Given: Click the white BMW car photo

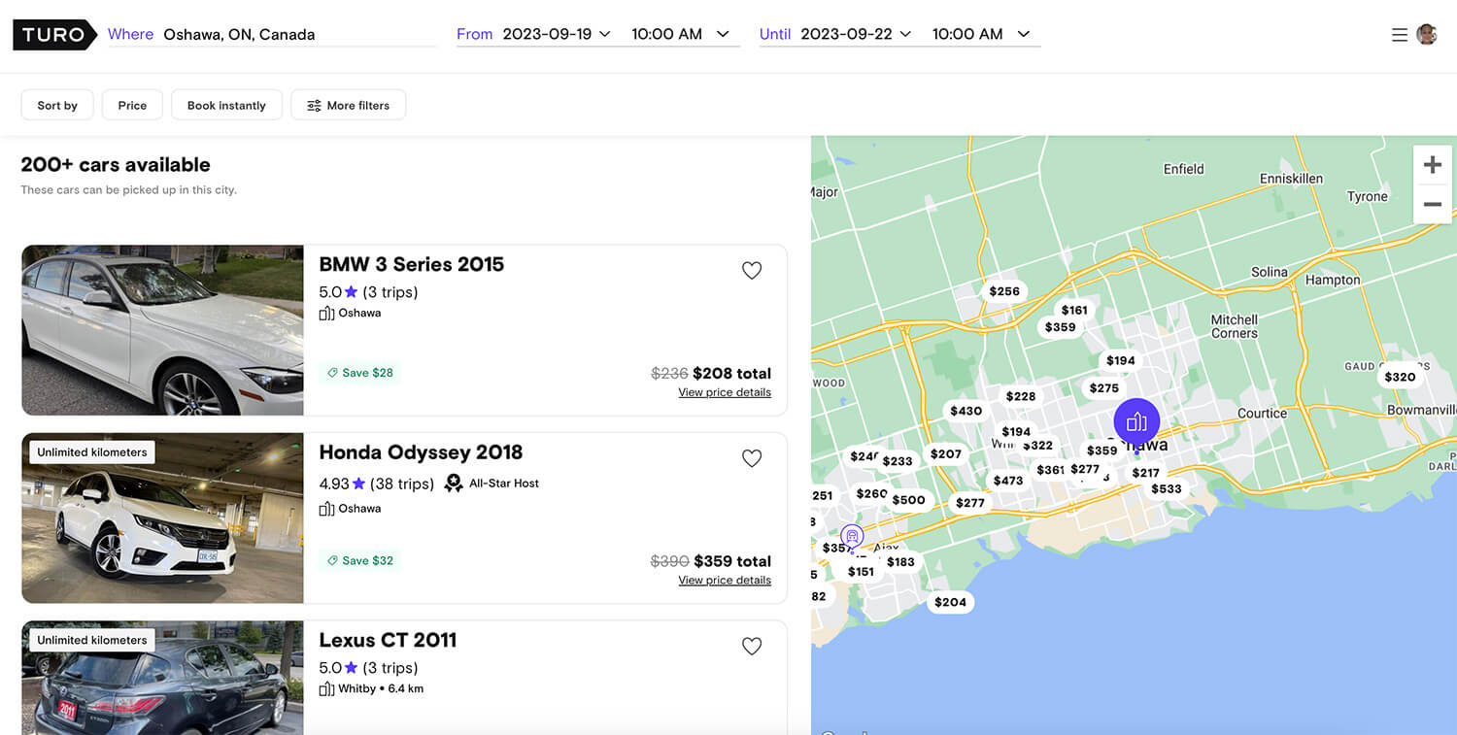Looking at the screenshot, I should tap(162, 330).
